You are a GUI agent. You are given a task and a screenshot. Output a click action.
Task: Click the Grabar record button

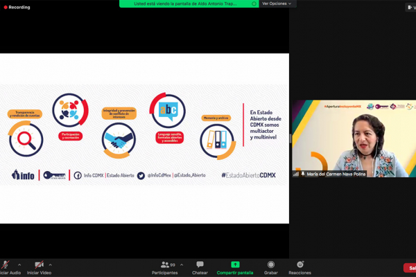(x=271, y=268)
